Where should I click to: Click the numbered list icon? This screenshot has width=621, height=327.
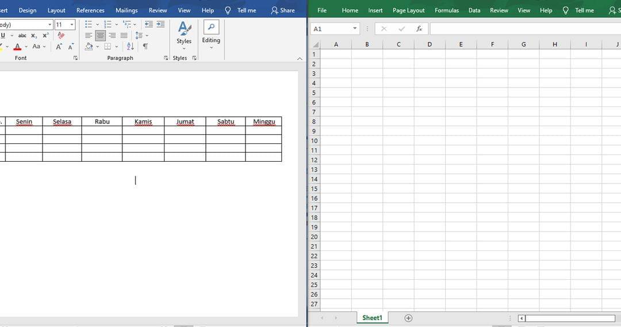108,24
